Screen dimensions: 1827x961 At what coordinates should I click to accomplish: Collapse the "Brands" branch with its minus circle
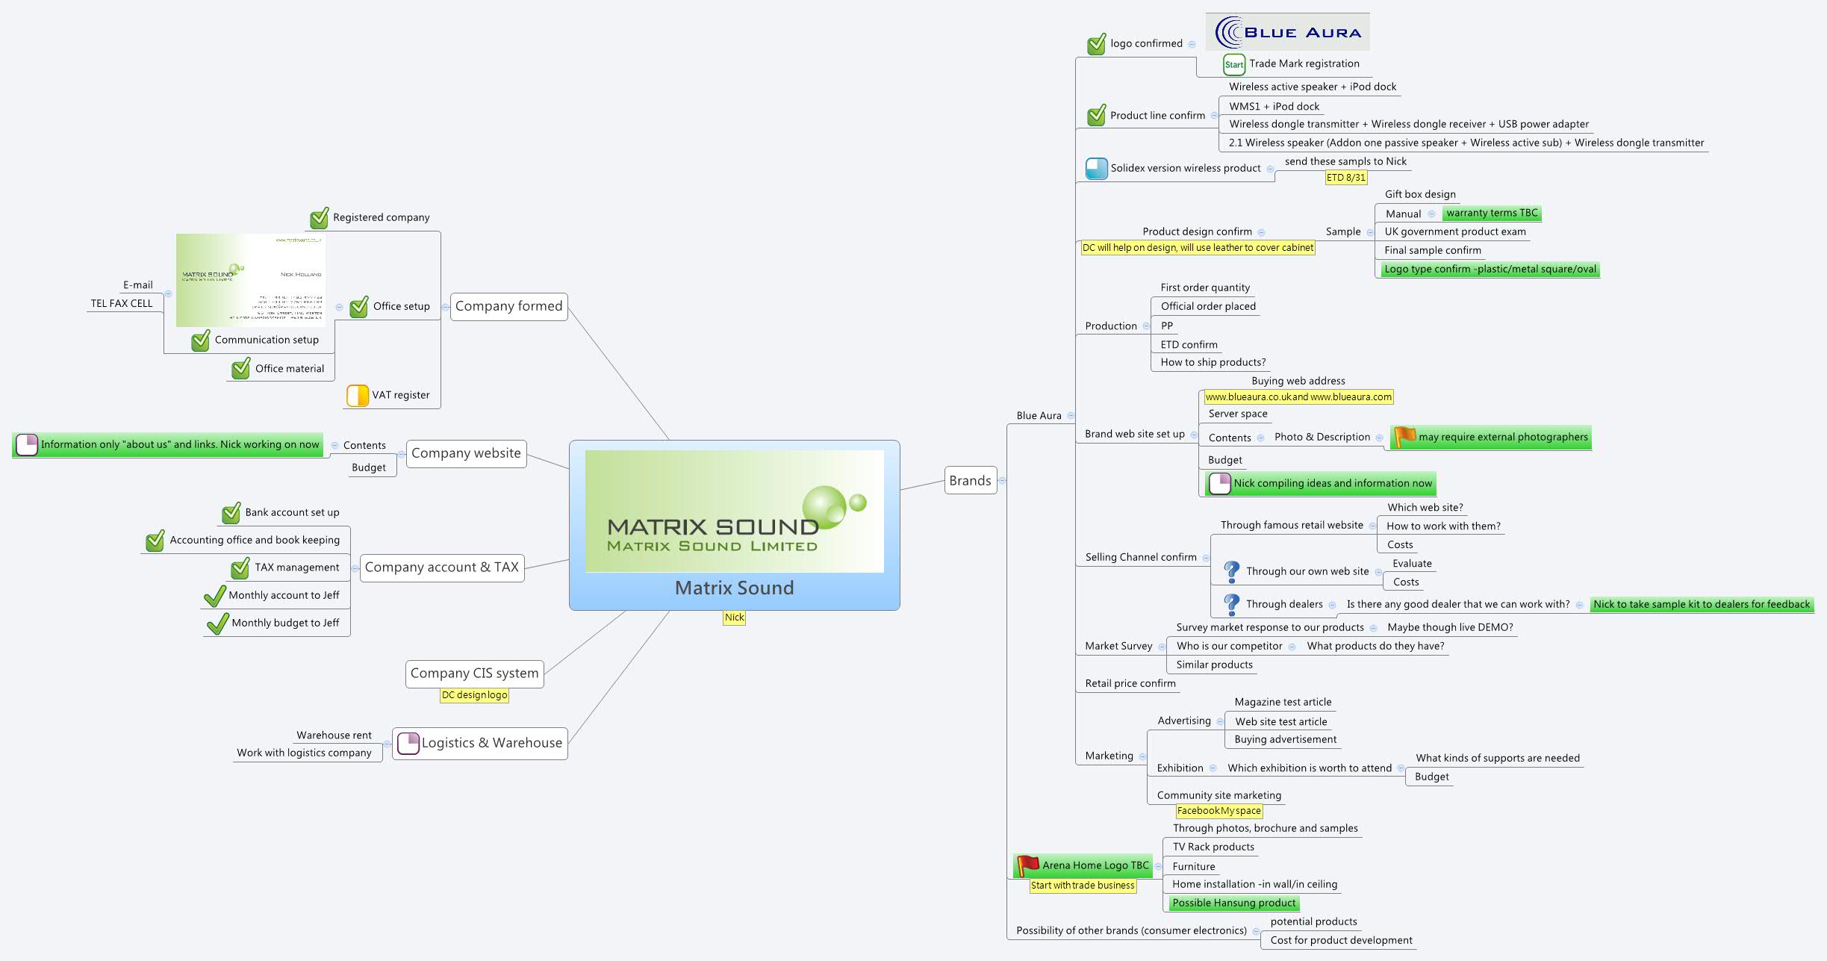pyautogui.click(x=1003, y=481)
